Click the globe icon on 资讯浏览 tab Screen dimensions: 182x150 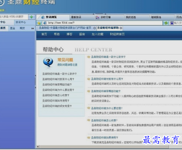(x=43, y=17)
